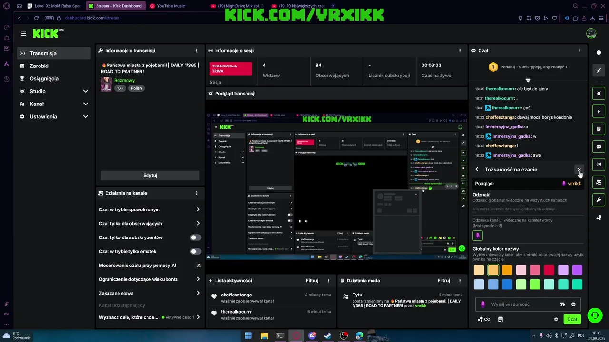Click the Edytuj button

pyautogui.click(x=150, y=175)
